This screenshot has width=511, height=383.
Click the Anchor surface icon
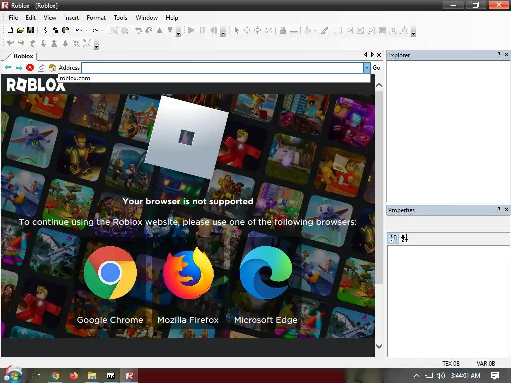(293, 31)
